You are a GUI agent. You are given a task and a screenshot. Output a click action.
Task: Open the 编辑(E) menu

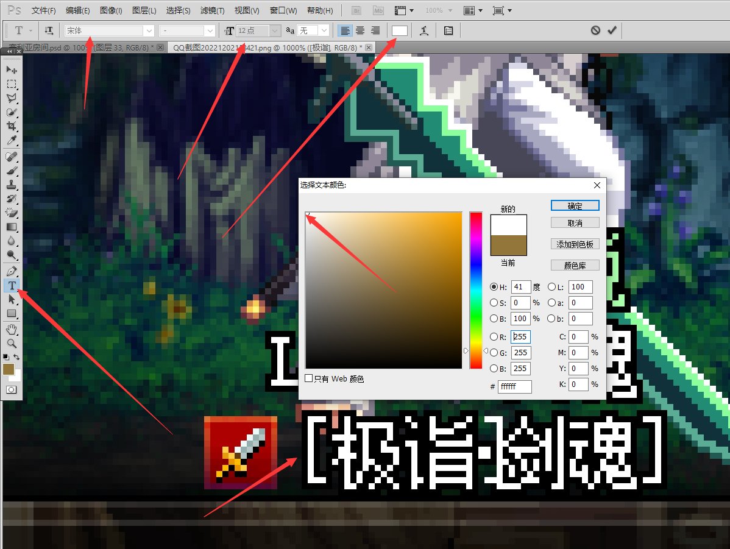(78, 10)
